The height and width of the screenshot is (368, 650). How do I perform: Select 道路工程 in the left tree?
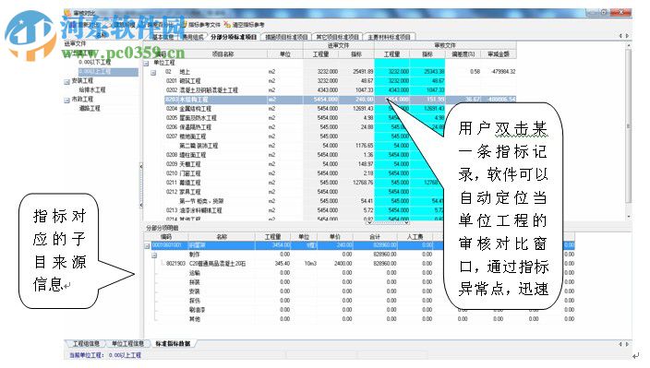tap(90, 109)
